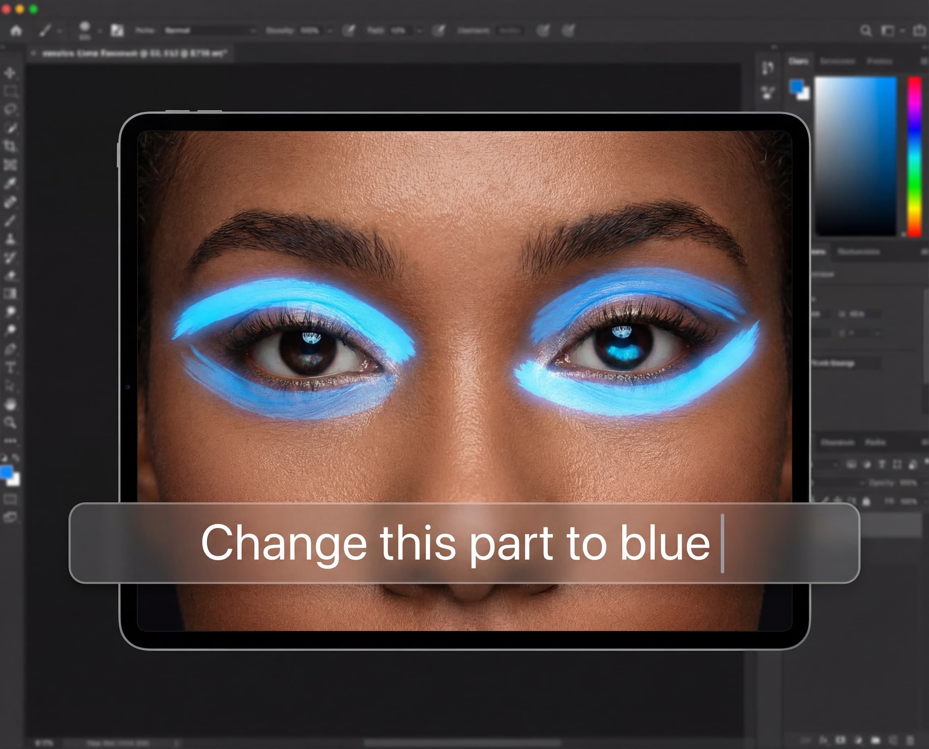Switch to the Color panel tab
This screenshot has width=929, height=749.
tap(798, 61)
